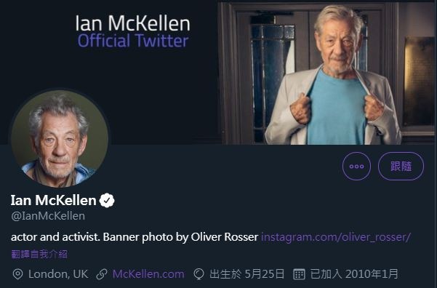Select the @IanMcKellen handle text
This screenshot has width=437, height=288.
48,216
